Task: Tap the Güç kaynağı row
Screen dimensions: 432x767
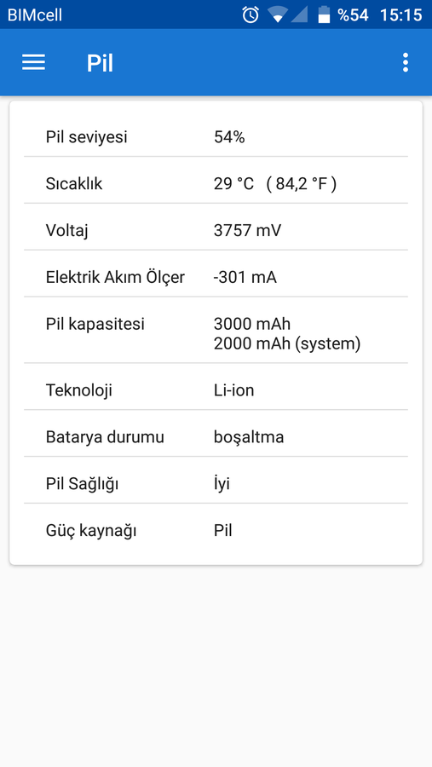Action: click(x=216, y=530)
